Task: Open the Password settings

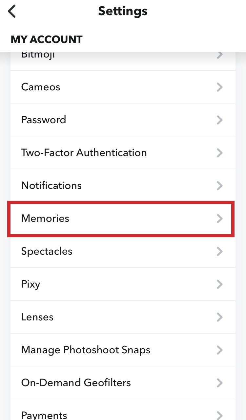Action: [x=44, y=120]
